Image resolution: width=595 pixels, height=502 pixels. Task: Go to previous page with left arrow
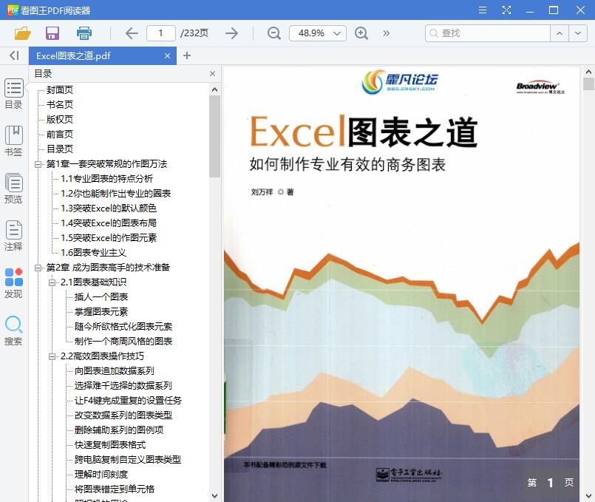132,33
